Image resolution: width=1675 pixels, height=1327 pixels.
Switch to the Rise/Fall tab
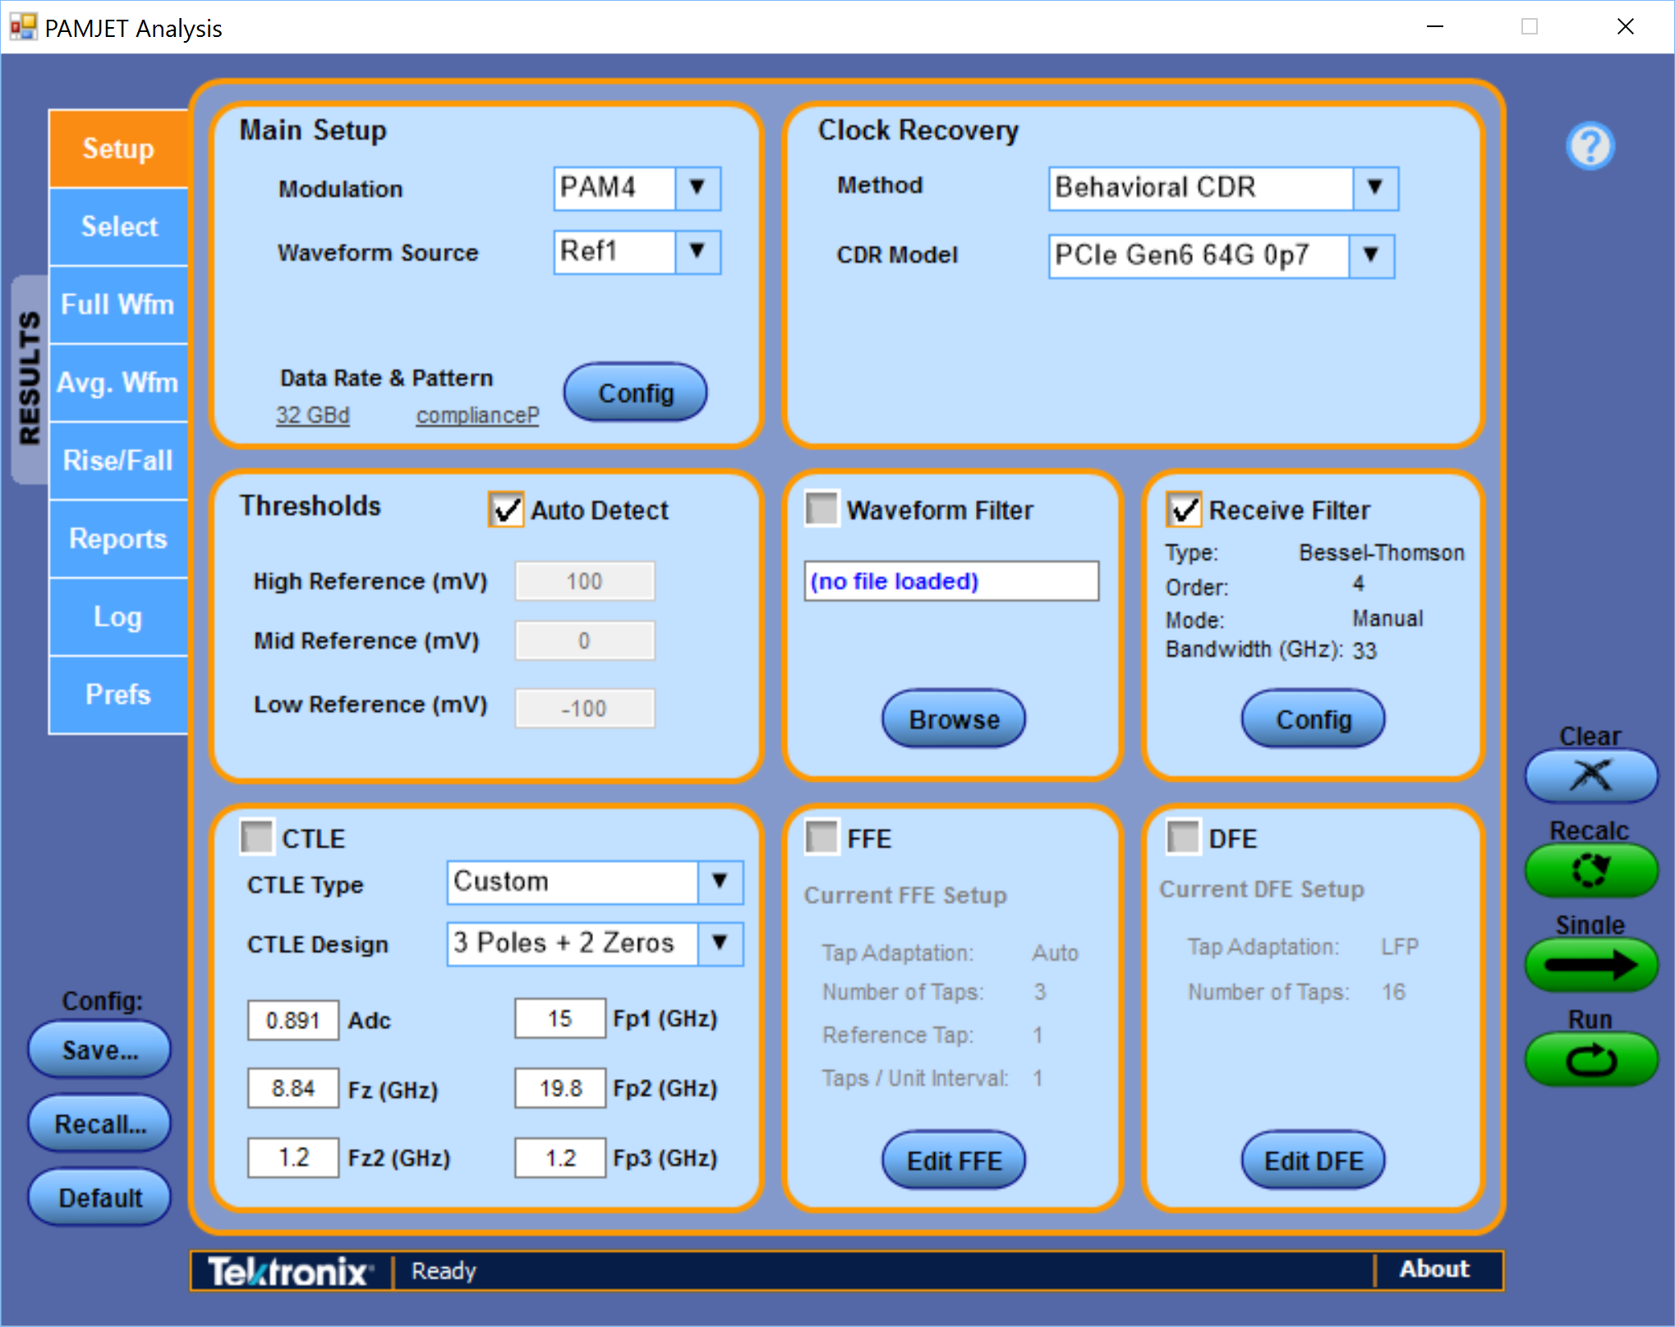[118, 461]
